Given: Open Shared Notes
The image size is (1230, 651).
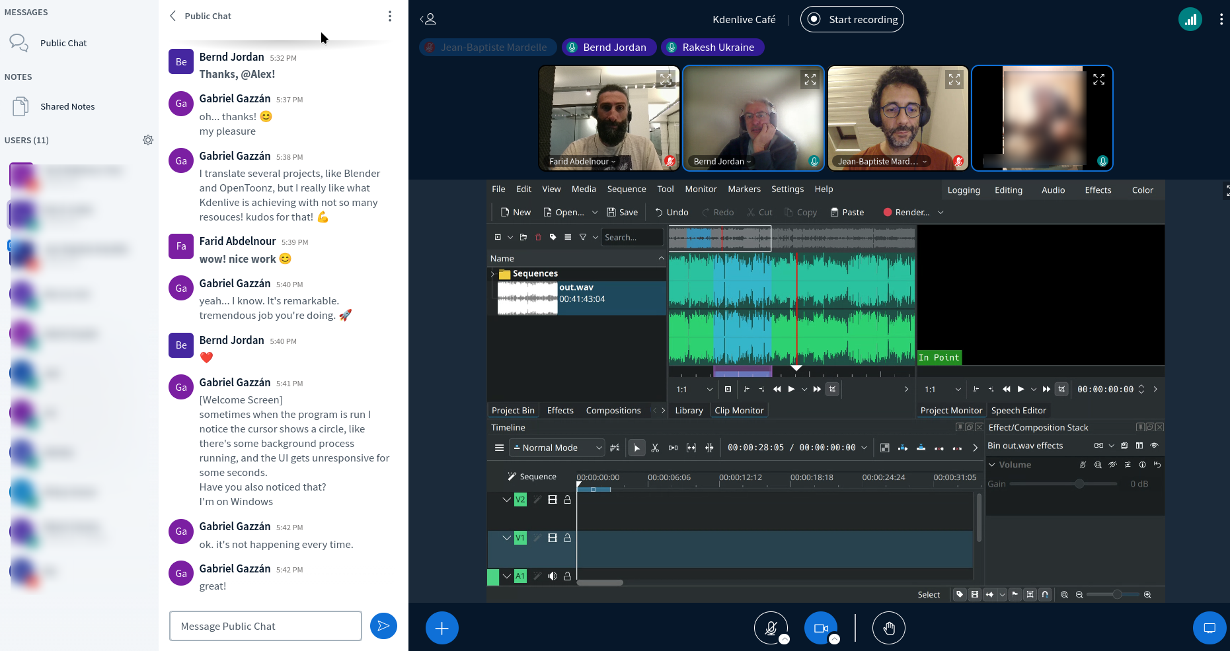Looking at the screenshot, I should [x=67, y=106].
